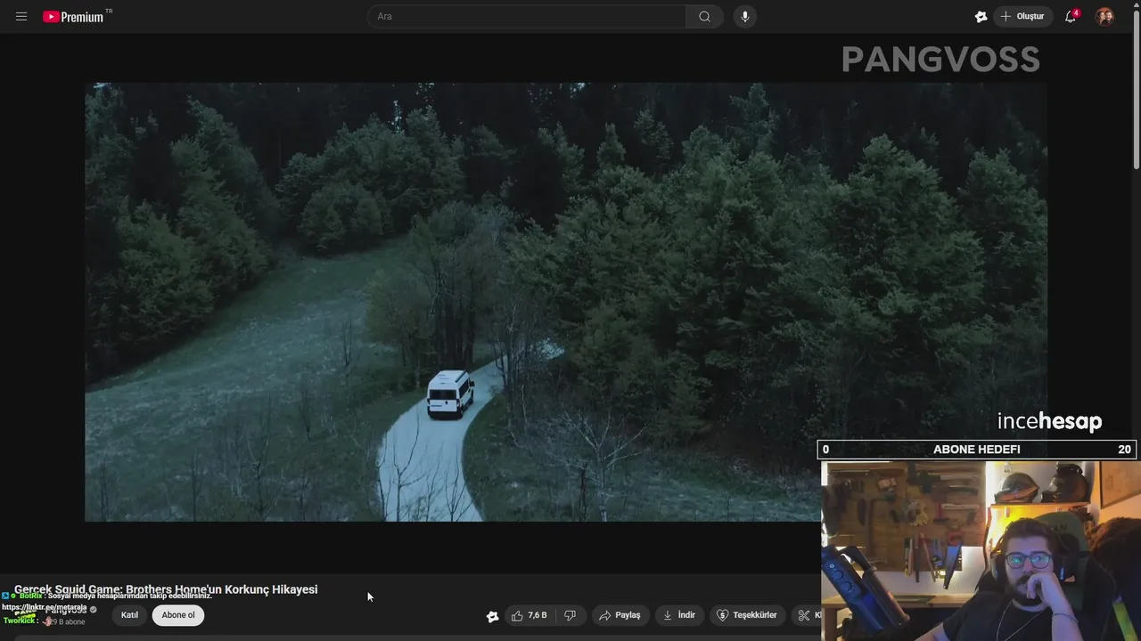1141x641 pixels.
Task: Submit search with magnifier button
Action: [x=704, y=16]
